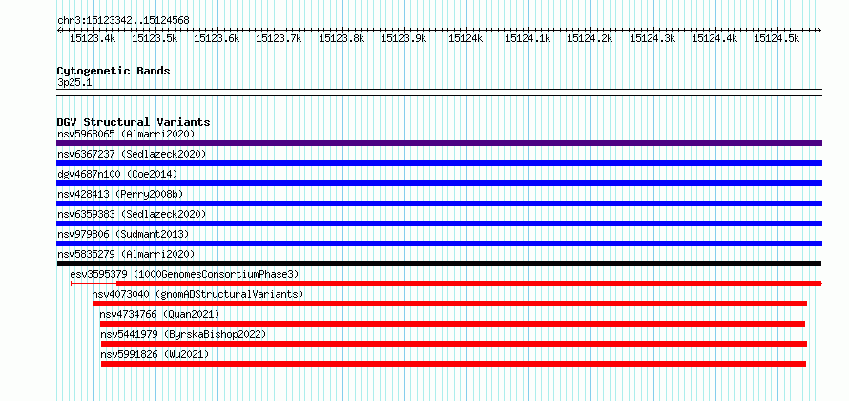Click the 15124.3k ruler tick label

click(x=652, y=38)
